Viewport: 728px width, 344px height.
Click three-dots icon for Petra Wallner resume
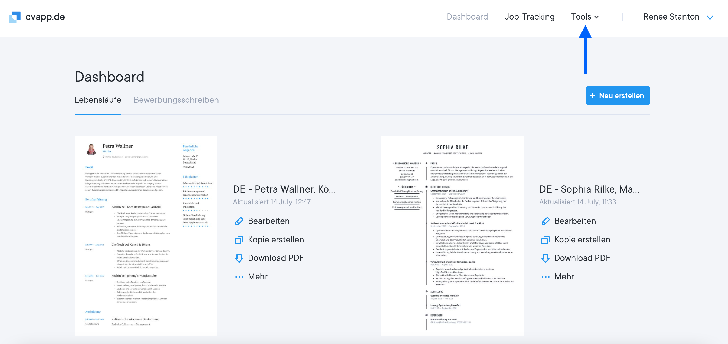[239, 277]
